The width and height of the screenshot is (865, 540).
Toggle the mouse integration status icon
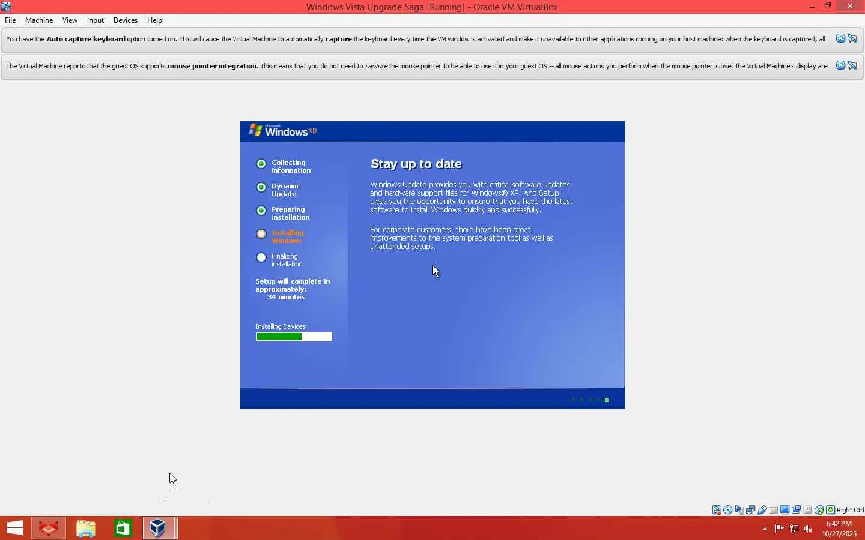(819, 510)
